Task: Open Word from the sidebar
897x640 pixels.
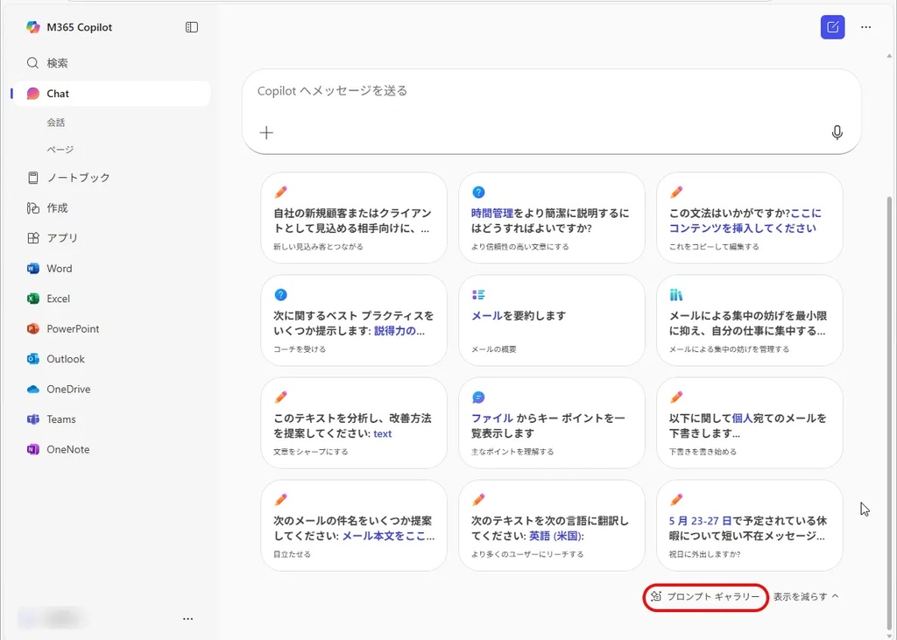Action: 59,269
